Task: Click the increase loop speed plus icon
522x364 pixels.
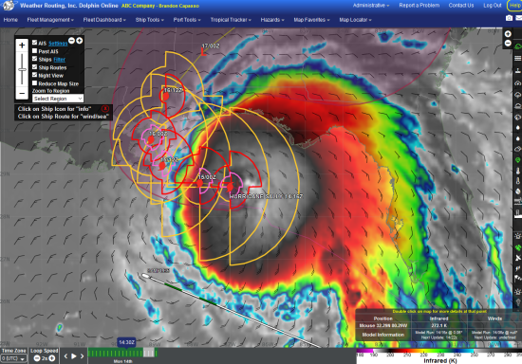Action: click(52, 358)
